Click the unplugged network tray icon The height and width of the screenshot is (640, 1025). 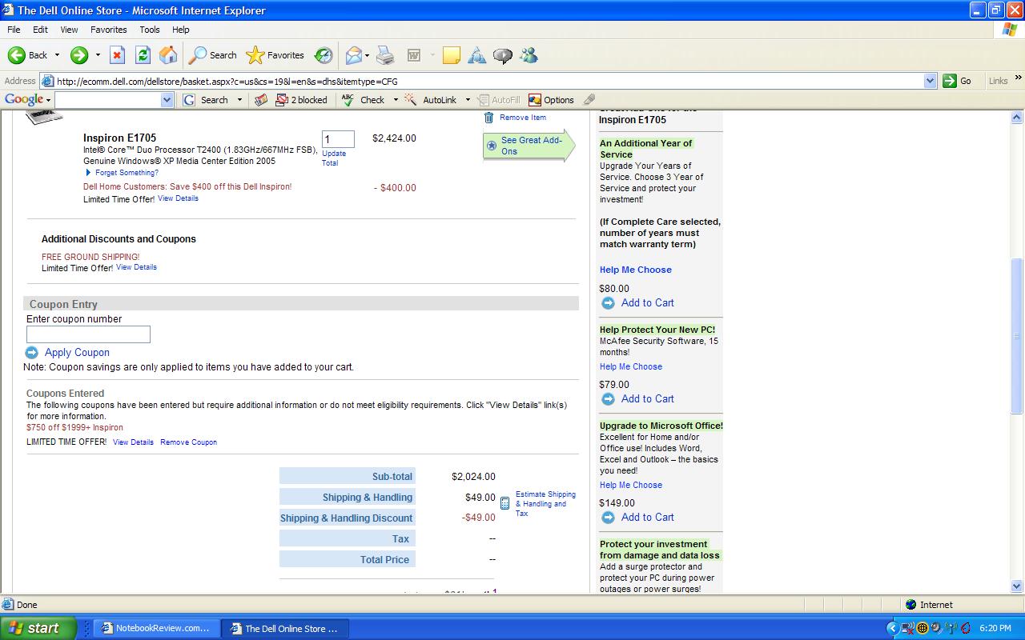(910, 628)
